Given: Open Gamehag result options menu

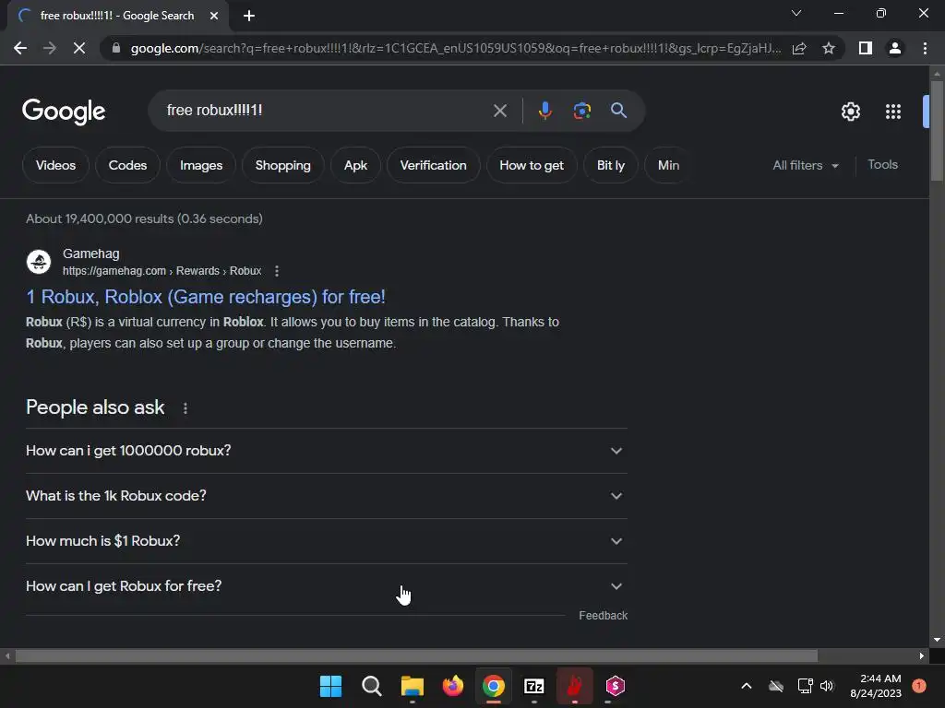Looking at the screenshot, I should 277,271.
